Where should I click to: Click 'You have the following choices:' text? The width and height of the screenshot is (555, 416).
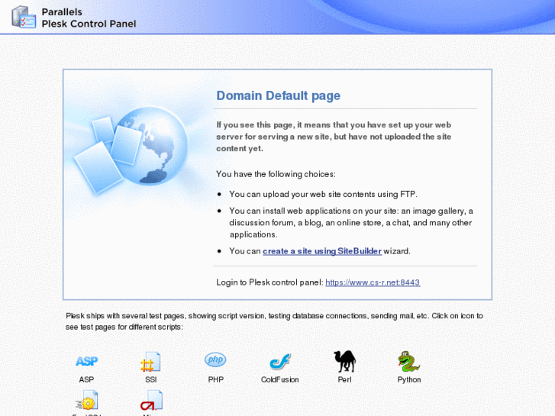tap(276, 174)
